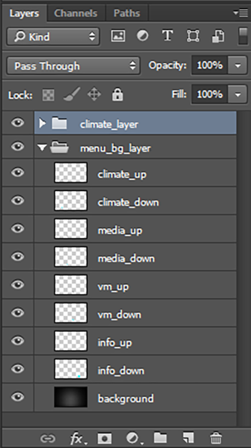Collapse the menu_bg_layer group
The width and height of the screenshot is (251, 448).
click(42, 148)
